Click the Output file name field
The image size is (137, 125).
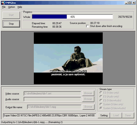(x=54, y=107)
